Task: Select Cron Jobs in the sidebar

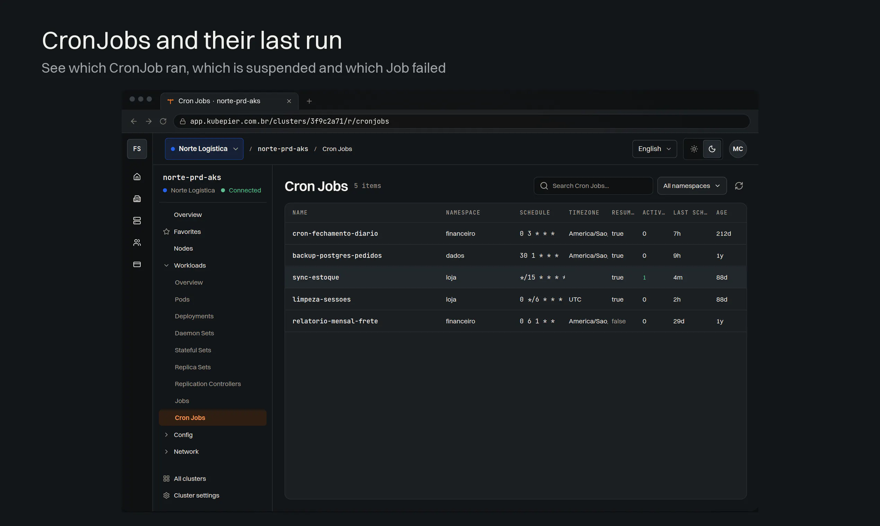Action: pos(212,418)
